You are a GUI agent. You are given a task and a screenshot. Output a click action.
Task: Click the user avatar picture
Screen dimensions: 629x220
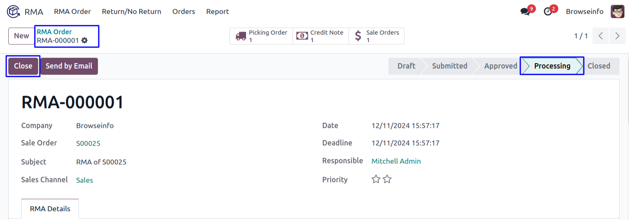(617, 12)
